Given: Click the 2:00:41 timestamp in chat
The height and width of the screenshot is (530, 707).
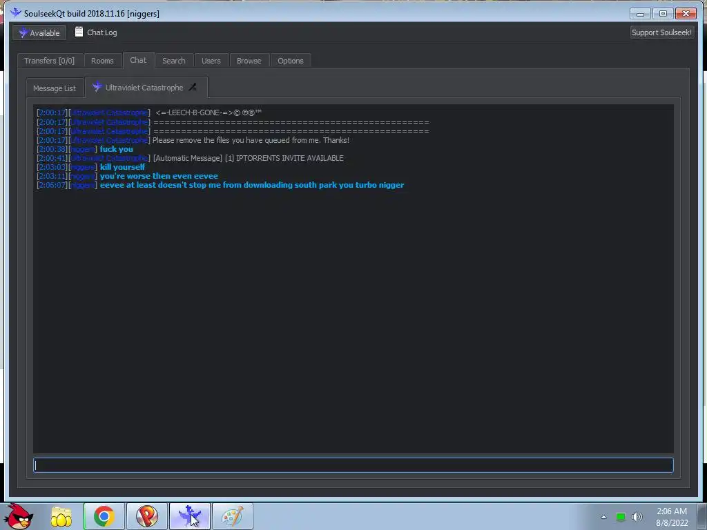Looking at the screenshot, I should 52,158.
